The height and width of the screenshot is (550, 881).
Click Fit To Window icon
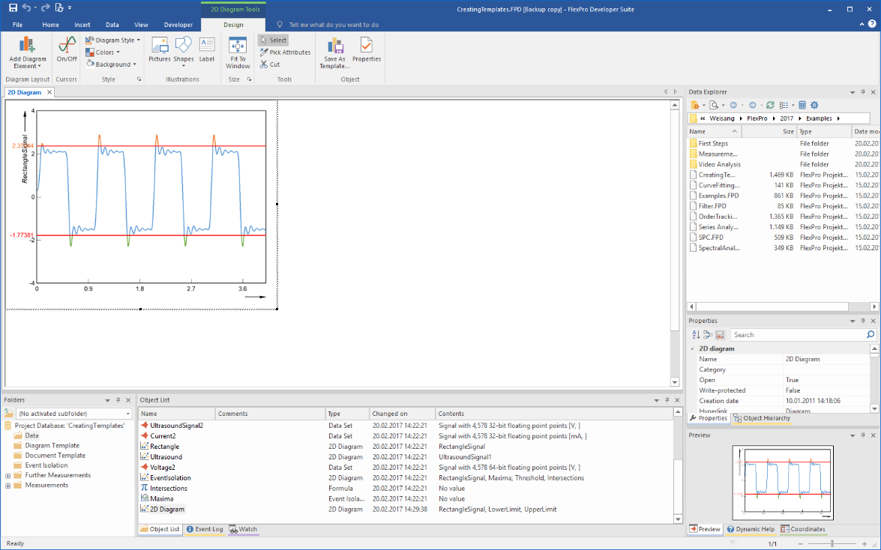coord(238,51)
